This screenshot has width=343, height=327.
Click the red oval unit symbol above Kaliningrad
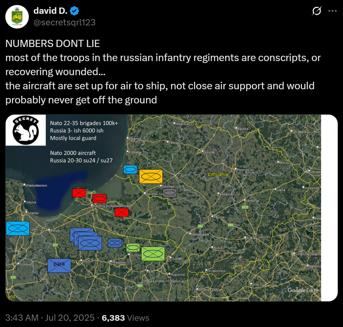click(100, 199)
